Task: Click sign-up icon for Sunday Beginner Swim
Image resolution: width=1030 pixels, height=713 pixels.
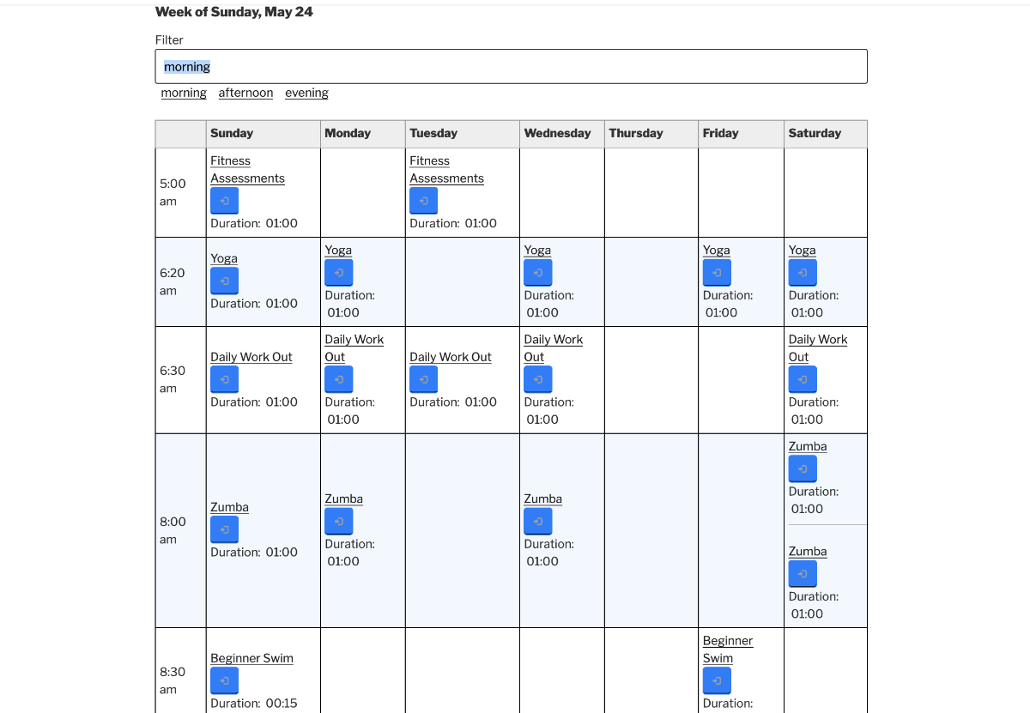Action: [x=224, y=680]
